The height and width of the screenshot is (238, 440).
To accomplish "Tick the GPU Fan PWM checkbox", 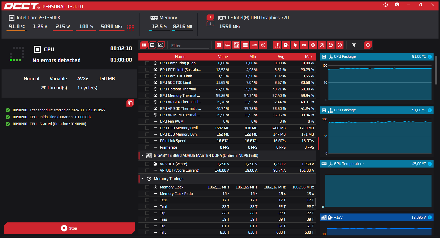I will pyautogui.click(x=147, y=121).
